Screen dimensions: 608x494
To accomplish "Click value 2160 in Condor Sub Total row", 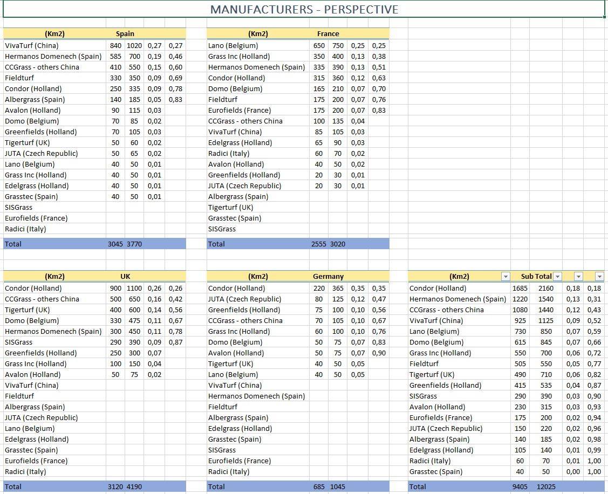I will (x=546, y=288).
